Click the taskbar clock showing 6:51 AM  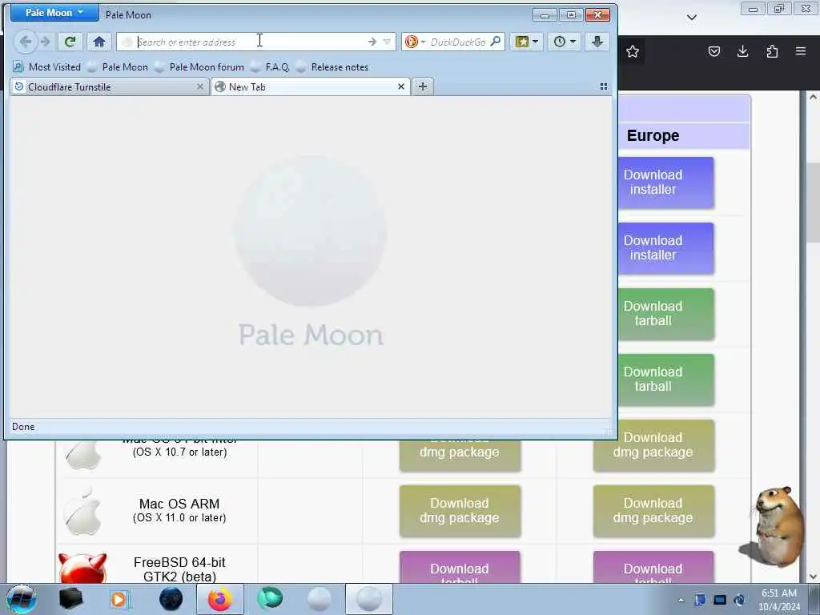(778, 600)
